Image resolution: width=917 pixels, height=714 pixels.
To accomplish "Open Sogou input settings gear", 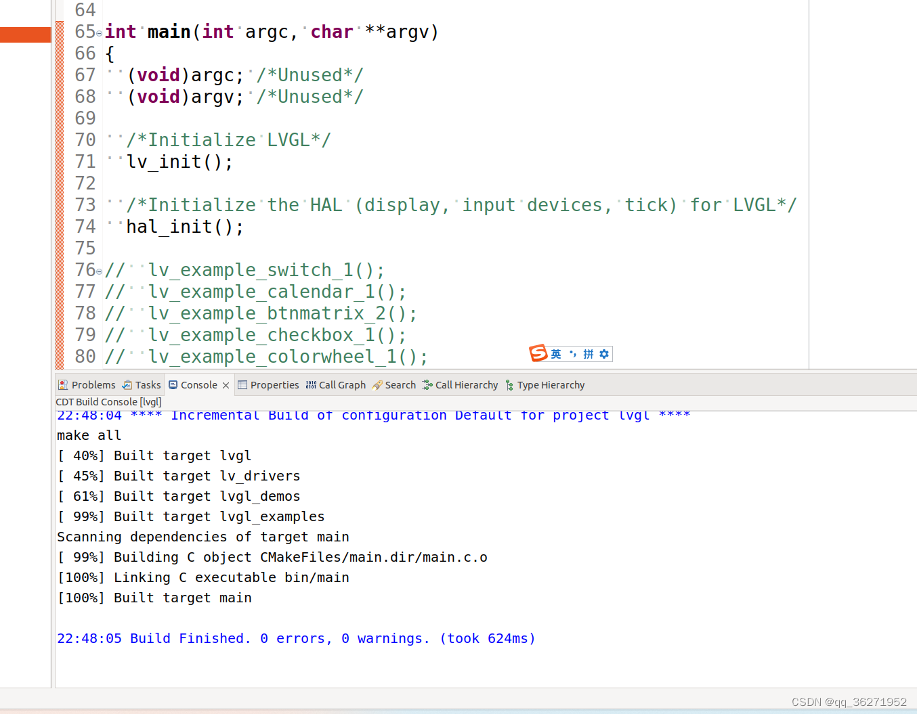I will [x=604, y=354].
